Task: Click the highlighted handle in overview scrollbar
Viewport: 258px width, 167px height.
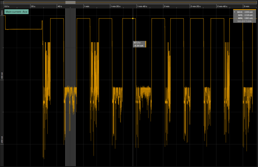Action: pyautogui.click(x=70, y=2)
